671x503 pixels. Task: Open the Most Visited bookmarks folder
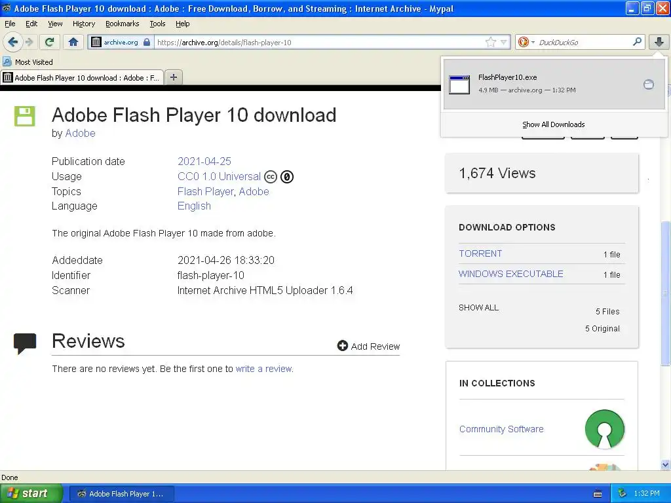coord(28,62)
